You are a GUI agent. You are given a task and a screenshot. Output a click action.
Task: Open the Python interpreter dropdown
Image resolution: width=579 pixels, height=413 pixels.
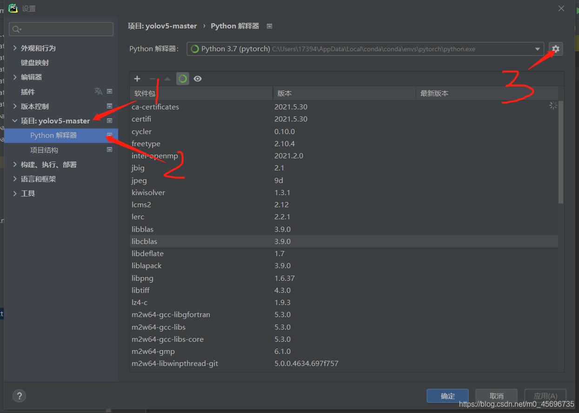tap(538, 49)
